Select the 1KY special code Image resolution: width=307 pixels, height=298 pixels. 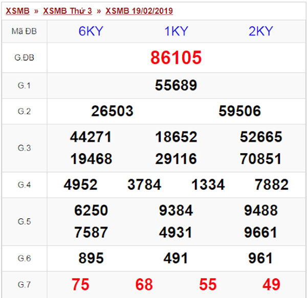click(176, 32)
